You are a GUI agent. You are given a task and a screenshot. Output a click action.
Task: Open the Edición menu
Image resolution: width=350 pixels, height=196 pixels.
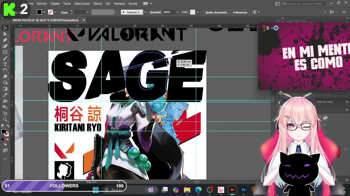[x=42, y=4]
